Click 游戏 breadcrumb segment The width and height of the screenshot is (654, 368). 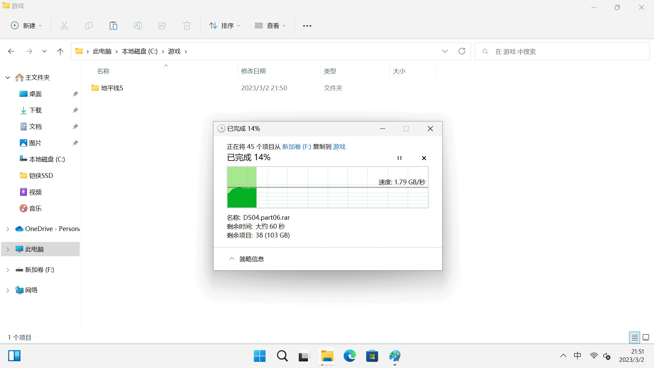coord(174,51)
